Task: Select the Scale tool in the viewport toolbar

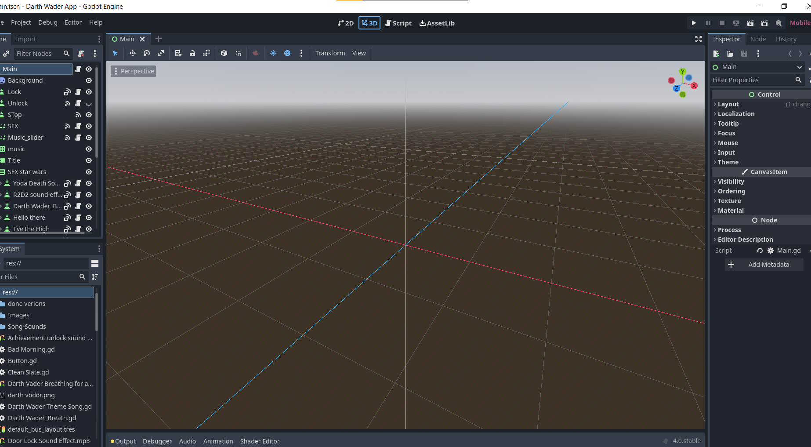Action: [x=161, y=53]
